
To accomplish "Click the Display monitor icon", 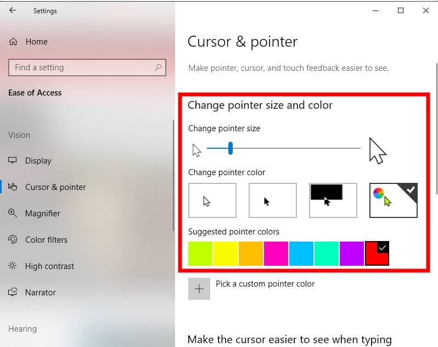I will coord(12,160).
